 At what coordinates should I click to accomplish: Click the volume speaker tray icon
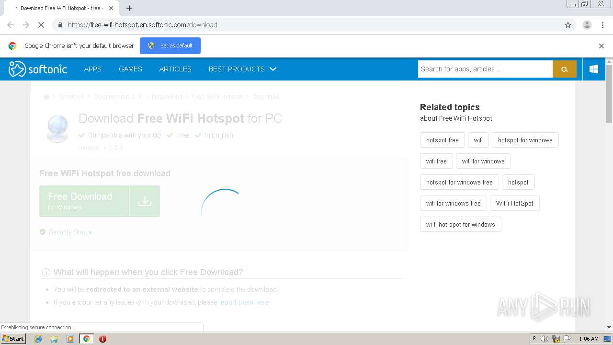pos(545,339)
